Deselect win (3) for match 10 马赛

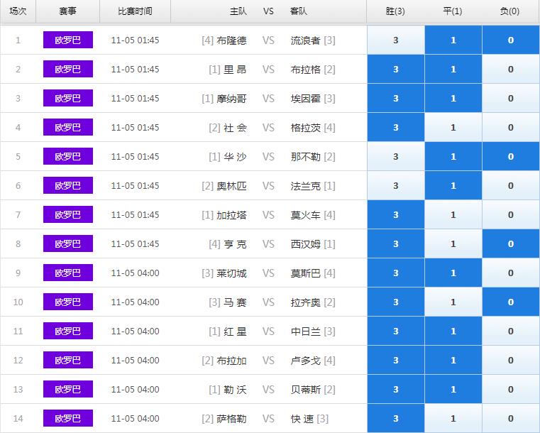(396, 302)
